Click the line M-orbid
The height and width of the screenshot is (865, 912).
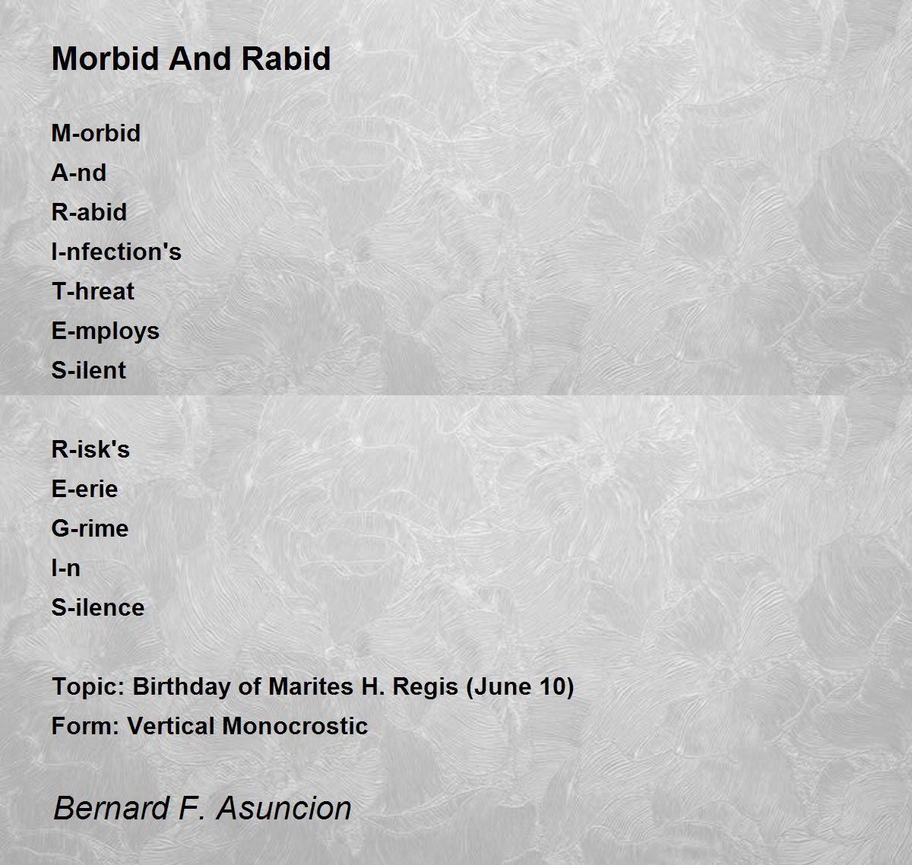[x=96, y=133]
